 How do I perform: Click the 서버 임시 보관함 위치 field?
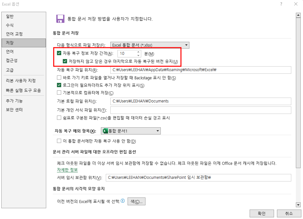[199, 178]
